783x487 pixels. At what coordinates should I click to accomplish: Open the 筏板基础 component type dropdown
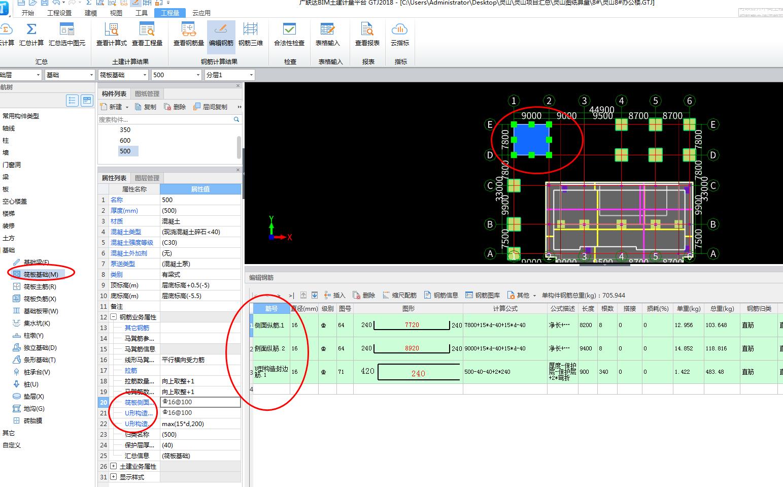[123, 75]
